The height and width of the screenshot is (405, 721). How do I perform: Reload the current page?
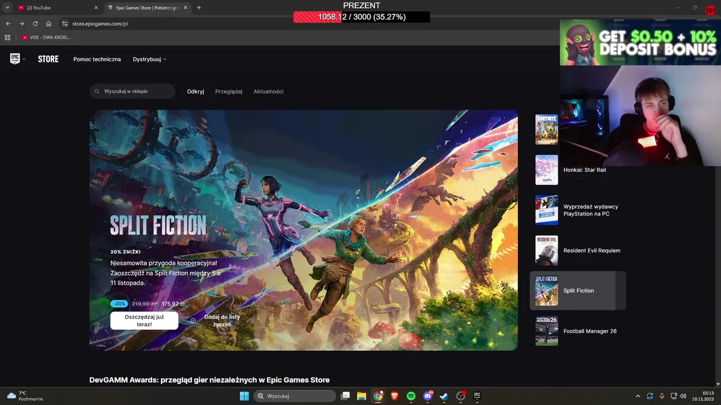(x=35, y=24)
